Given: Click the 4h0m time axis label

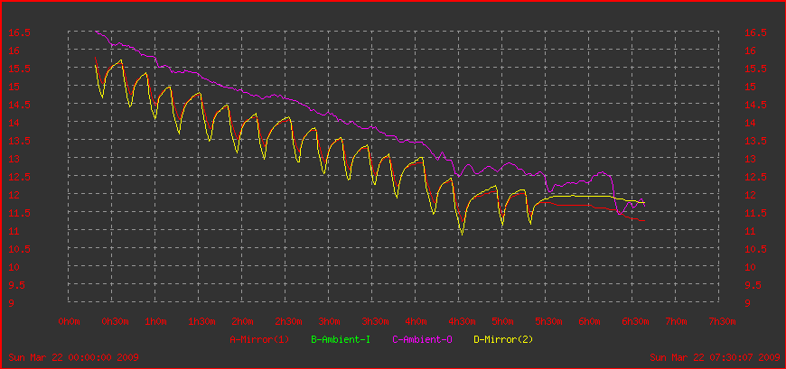Looking at the screenshot, I should 416,321.
